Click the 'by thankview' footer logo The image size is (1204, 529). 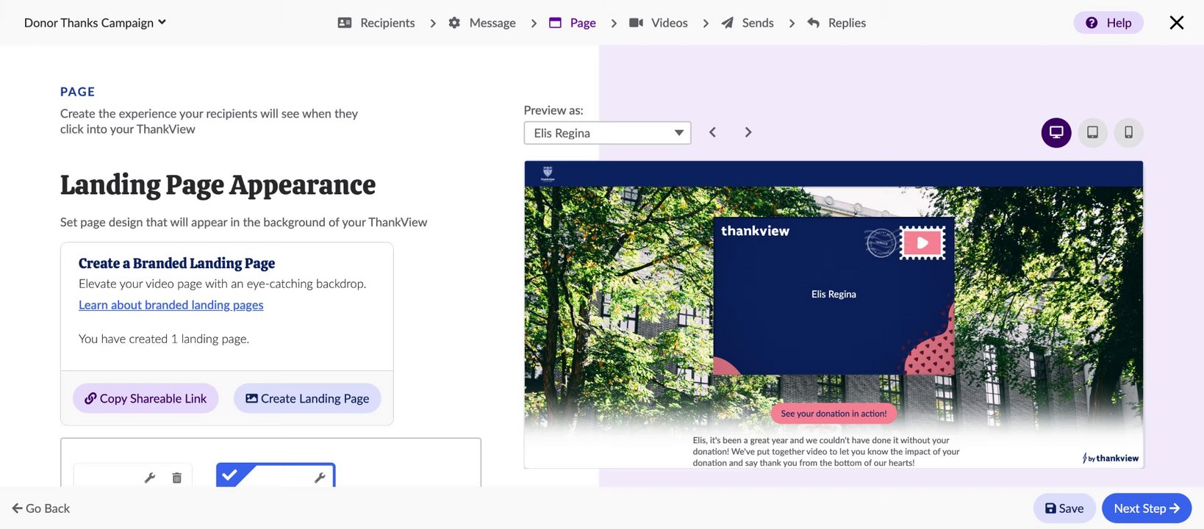1111,458
